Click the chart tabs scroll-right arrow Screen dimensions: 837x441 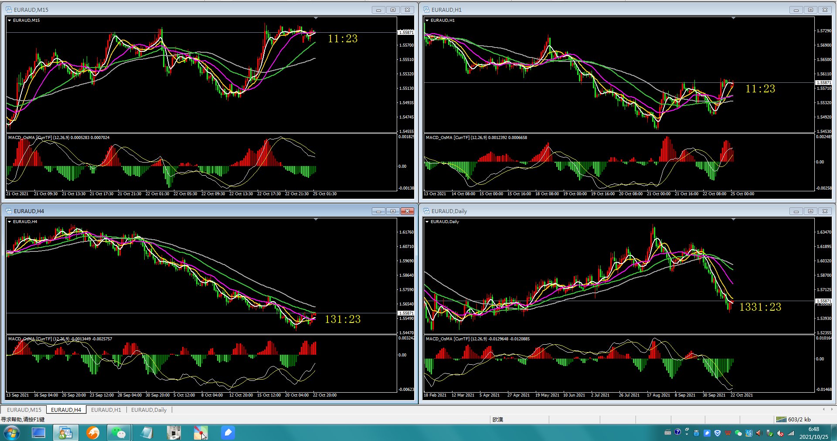[832, 409]
